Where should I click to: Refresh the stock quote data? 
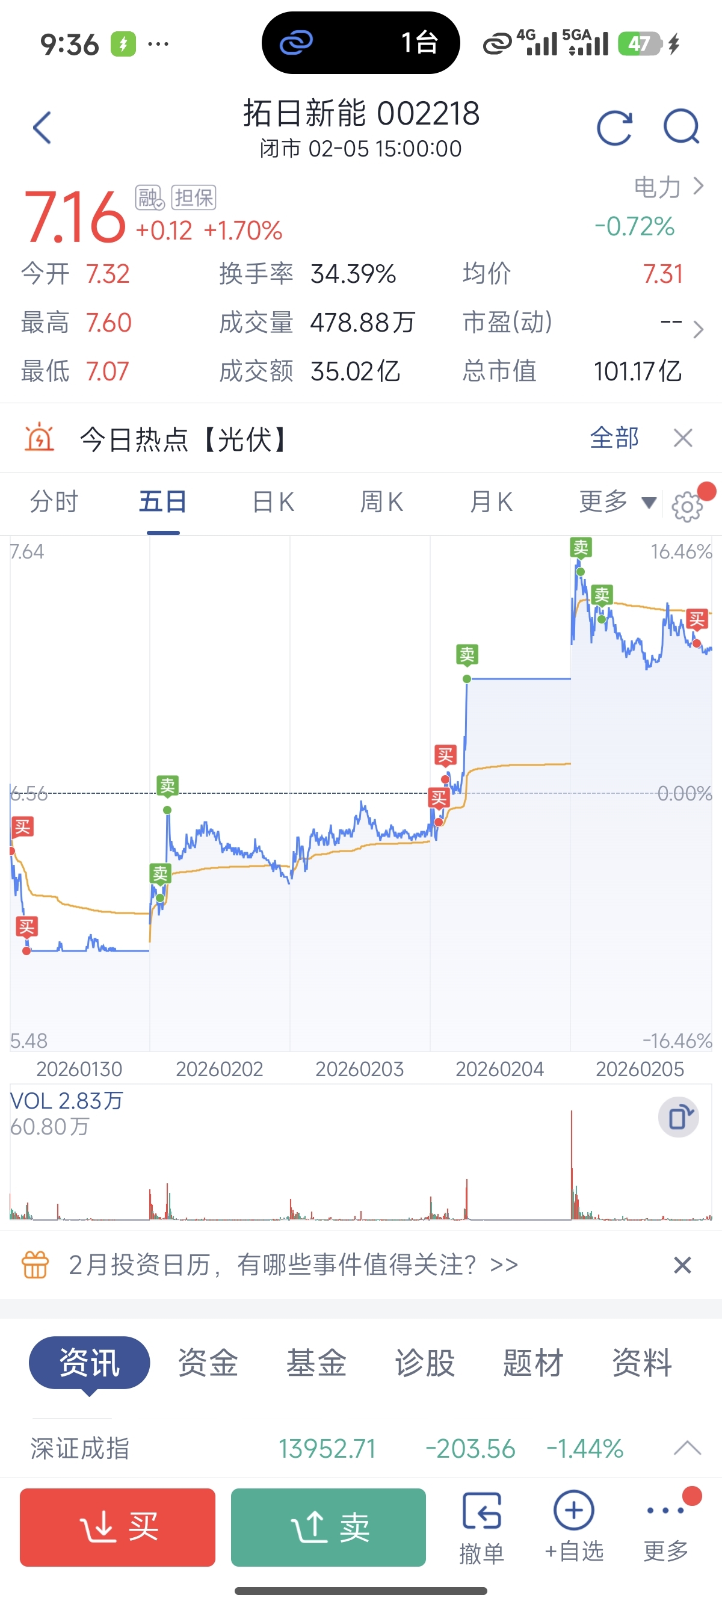[614, 128]
